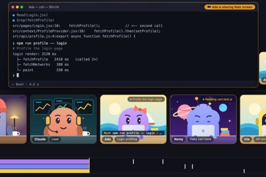Screen dimensions: 266x177
Task: Click the yellow minimize dot of Ada's terminal
Action: (17, 7)
